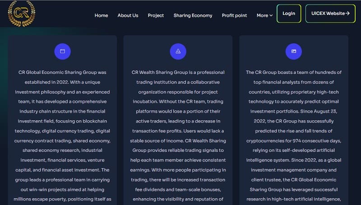The image size is (361, 205).
Task: Click the window icon above CR Global Economic card
Action: point(62,51)
